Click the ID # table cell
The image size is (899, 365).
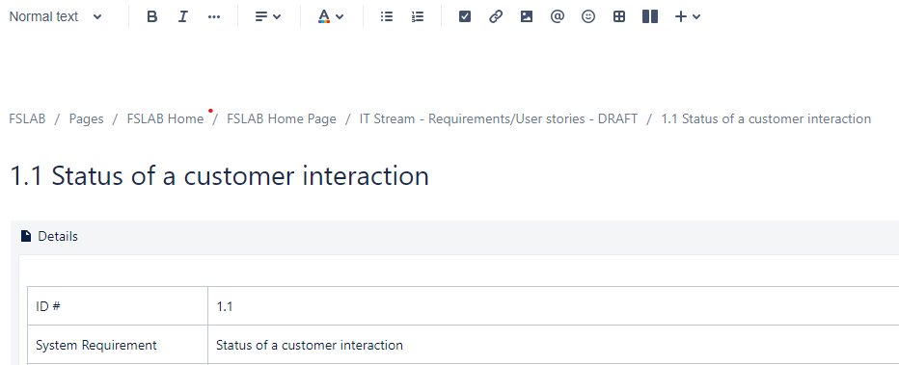tap(118, 306)
